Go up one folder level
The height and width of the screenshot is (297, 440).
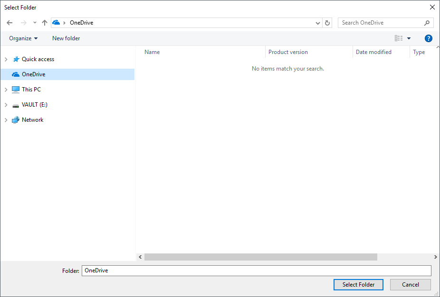(x=44, y=22)
